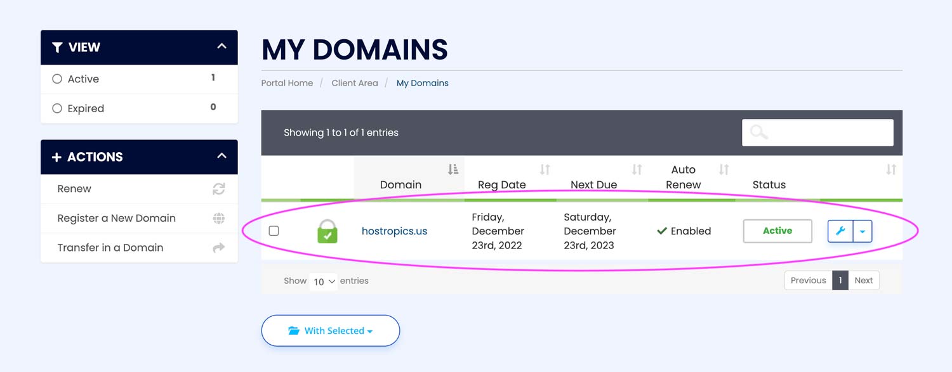Click the Active status button
This screenshot has width=952, height=372.
pos(777,231)
